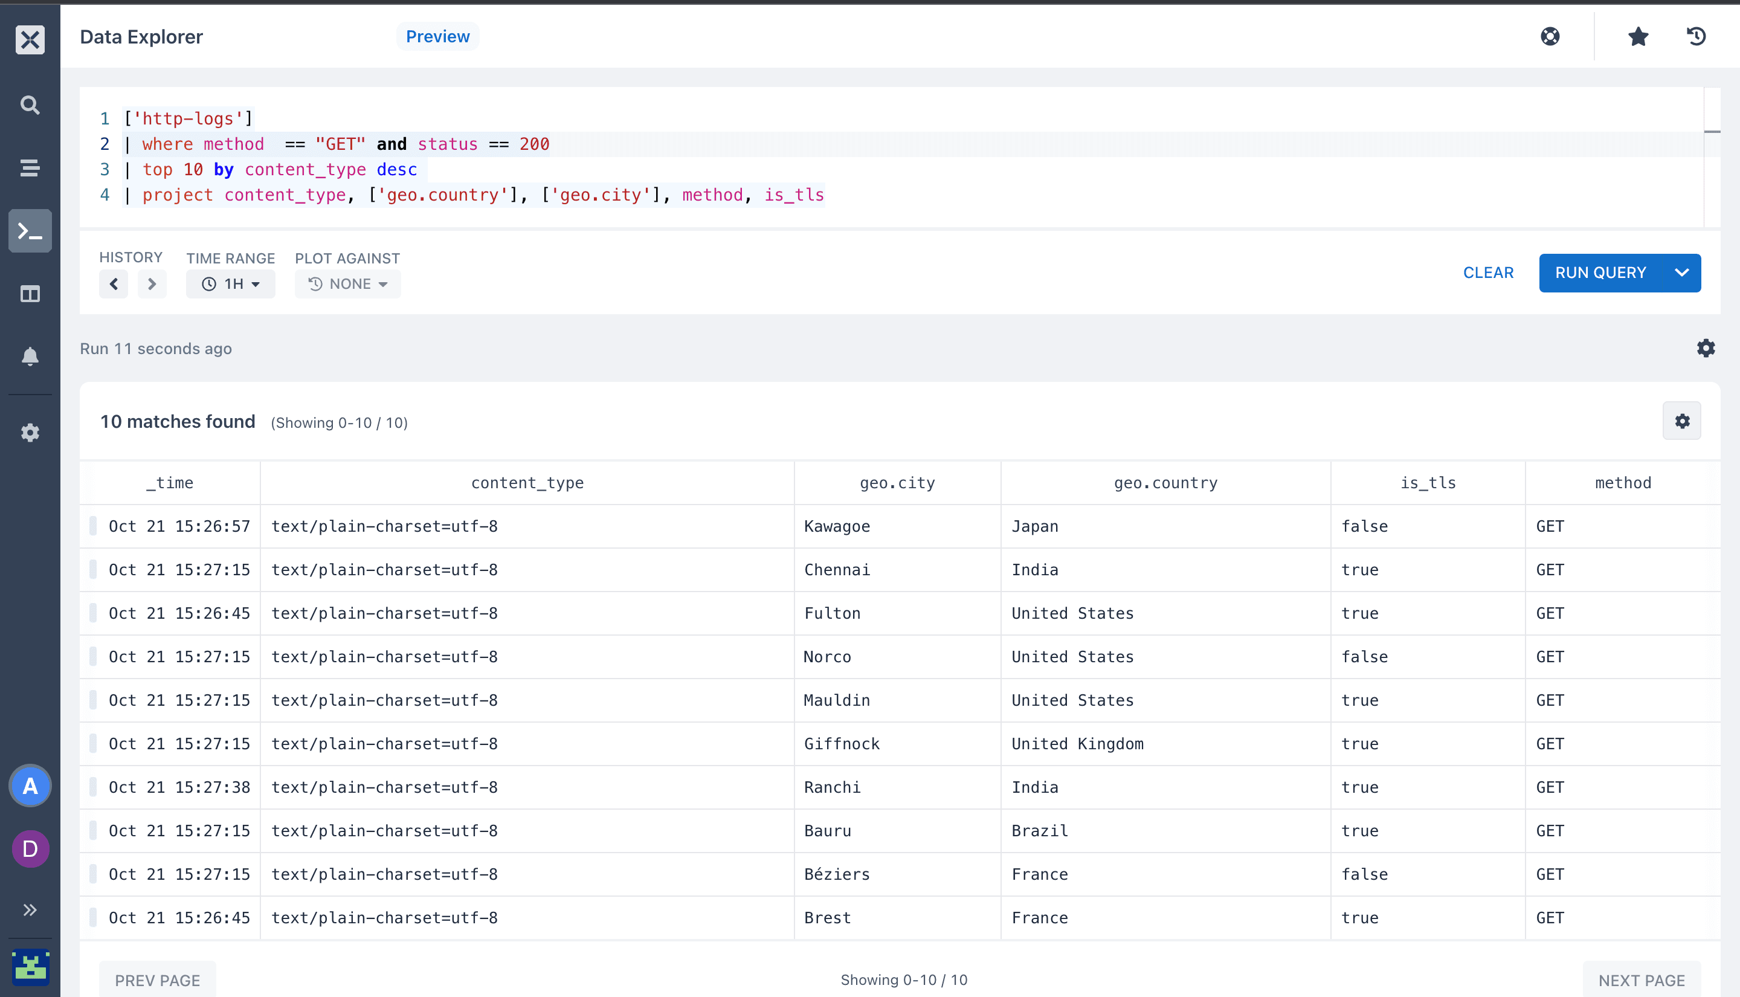
Task: Go to the previous query in history
Action: (114, 284)
